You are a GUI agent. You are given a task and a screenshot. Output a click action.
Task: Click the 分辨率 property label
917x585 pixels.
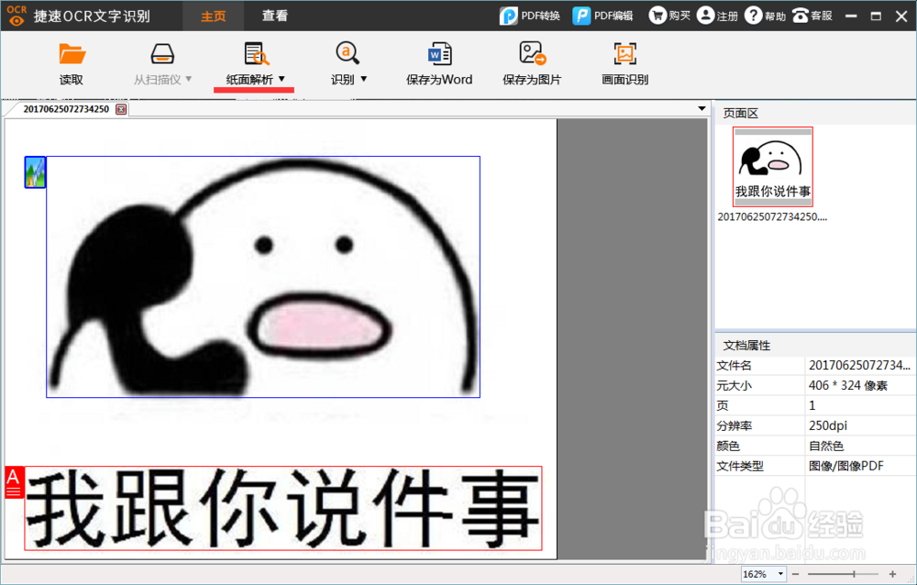click(x=735, y=425)
